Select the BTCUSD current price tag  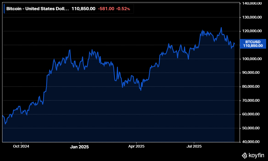click(x=253, y=44)
